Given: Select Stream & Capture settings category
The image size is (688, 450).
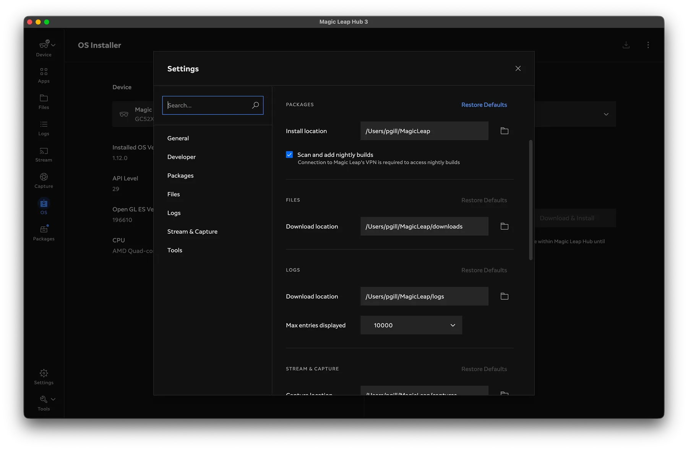Looking at the screenshot, I should pyautogui.click(x=192, y=232).
